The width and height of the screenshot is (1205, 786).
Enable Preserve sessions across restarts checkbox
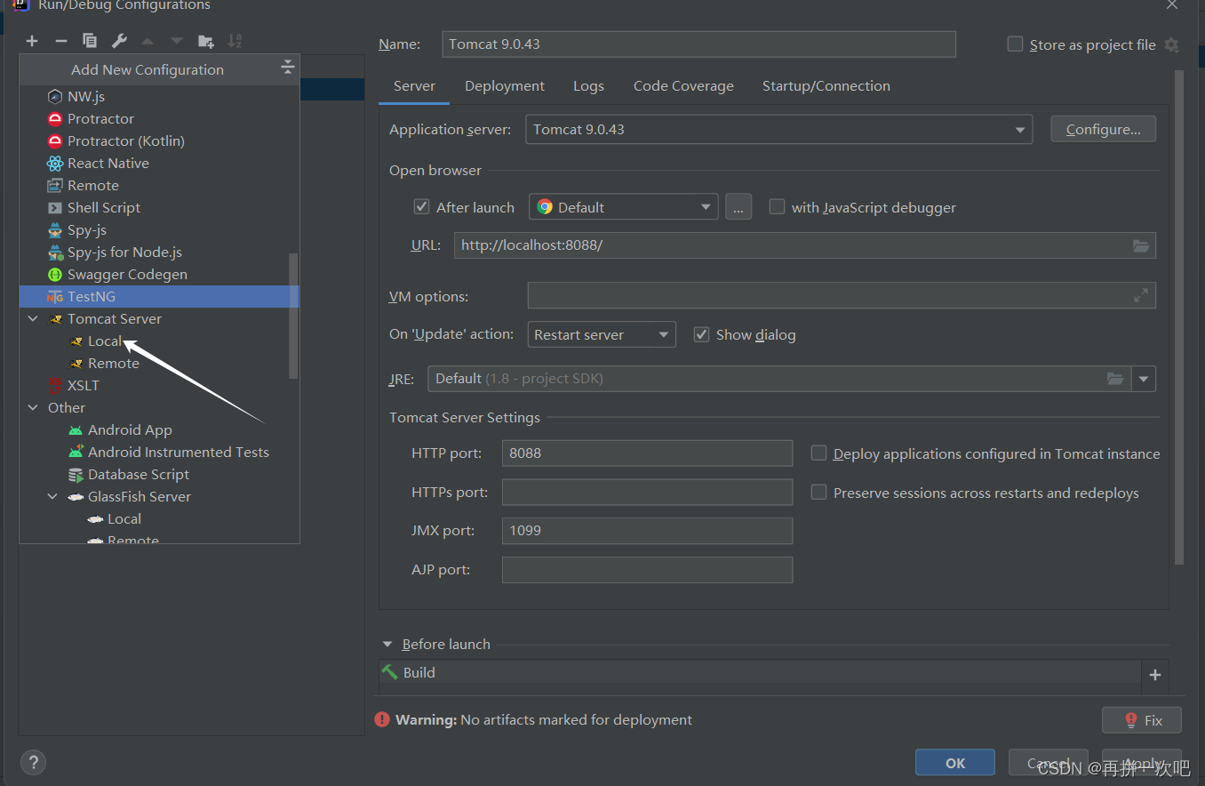818,493
